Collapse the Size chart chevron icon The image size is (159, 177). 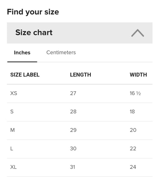[x=138, y=33]
